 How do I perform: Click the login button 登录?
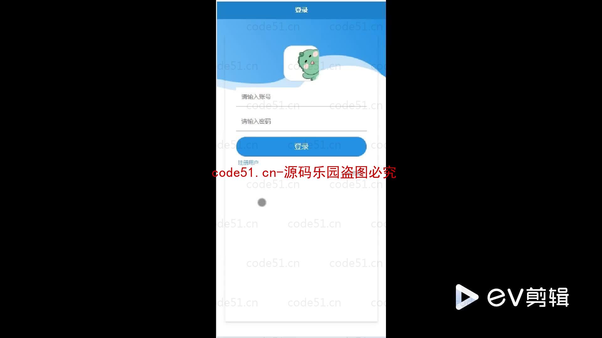click(301, 146)
